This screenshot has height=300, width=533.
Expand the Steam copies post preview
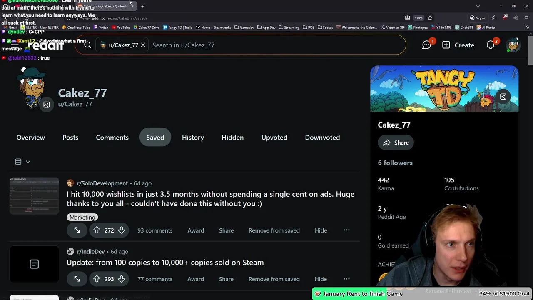[x=77, y=279]
